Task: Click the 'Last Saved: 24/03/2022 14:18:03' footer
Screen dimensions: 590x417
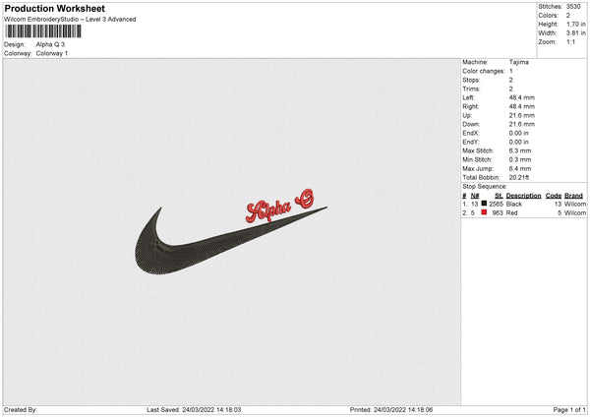Action: click(194, 410)
